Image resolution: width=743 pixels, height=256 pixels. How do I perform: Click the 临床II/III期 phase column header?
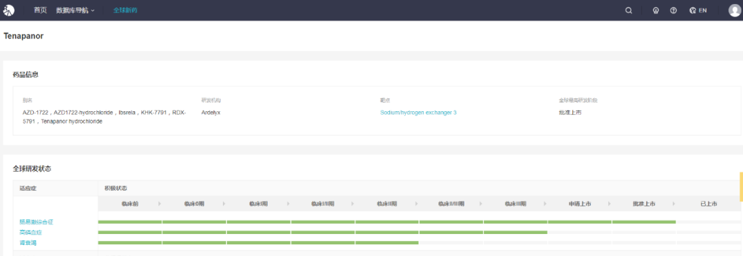451,204
